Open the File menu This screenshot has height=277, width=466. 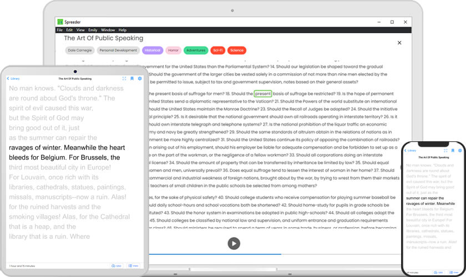[60, 30]
